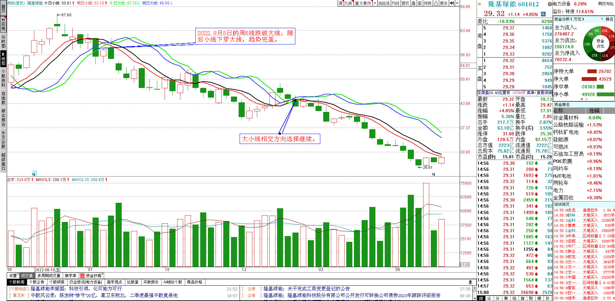
Task: Click the 叠 overlay toolbar icon
Action: [414, 3]
